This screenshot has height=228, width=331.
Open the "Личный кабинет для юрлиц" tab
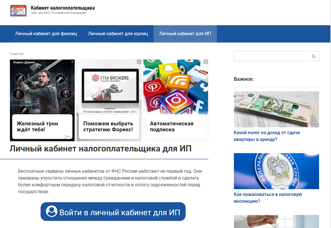[x=118, y=33]
